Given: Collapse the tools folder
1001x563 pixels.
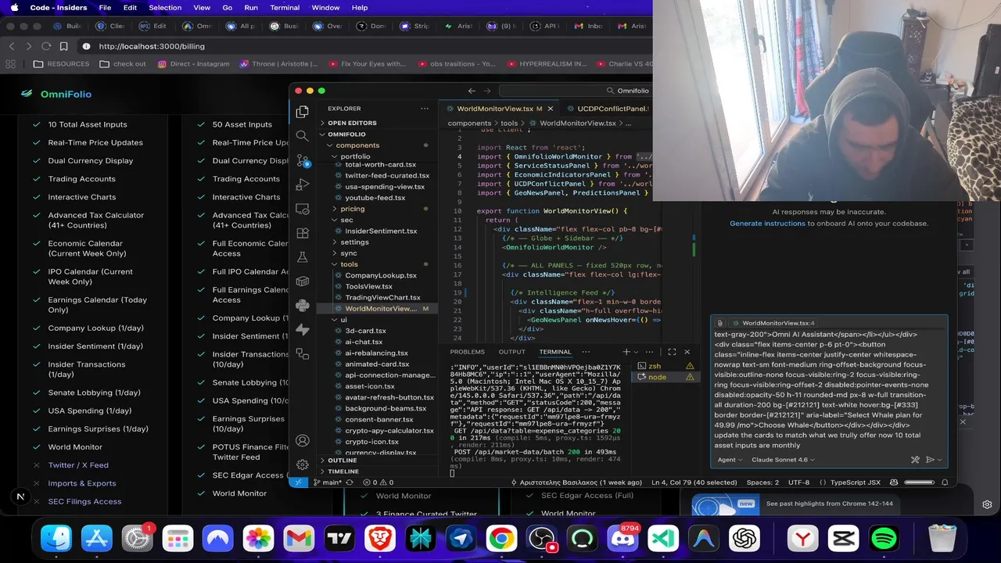Looking at the screenshot, I should [349, 264].
